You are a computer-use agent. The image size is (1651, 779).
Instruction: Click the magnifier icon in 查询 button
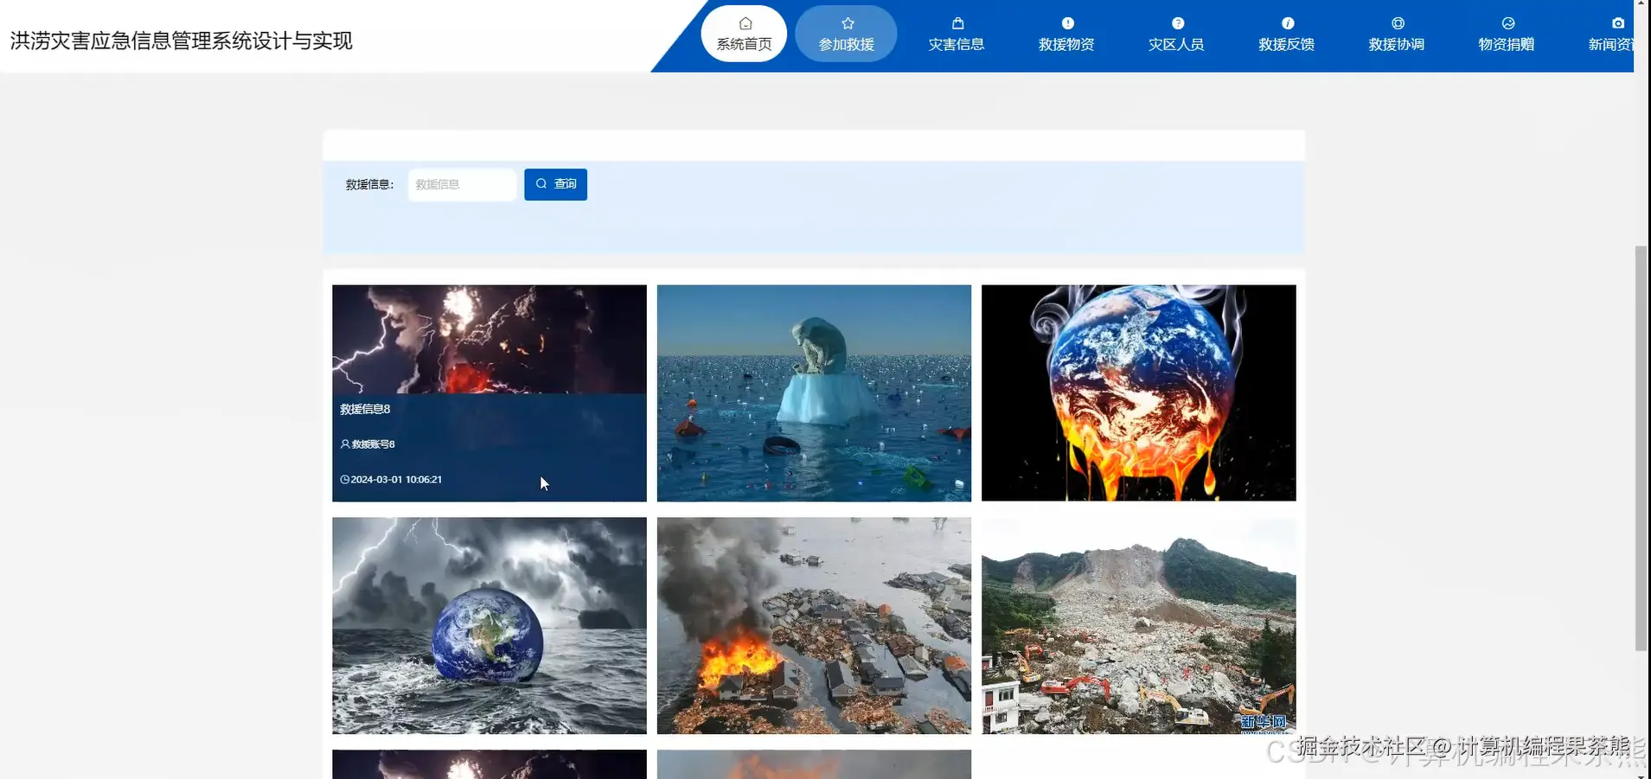click(541, 183)
